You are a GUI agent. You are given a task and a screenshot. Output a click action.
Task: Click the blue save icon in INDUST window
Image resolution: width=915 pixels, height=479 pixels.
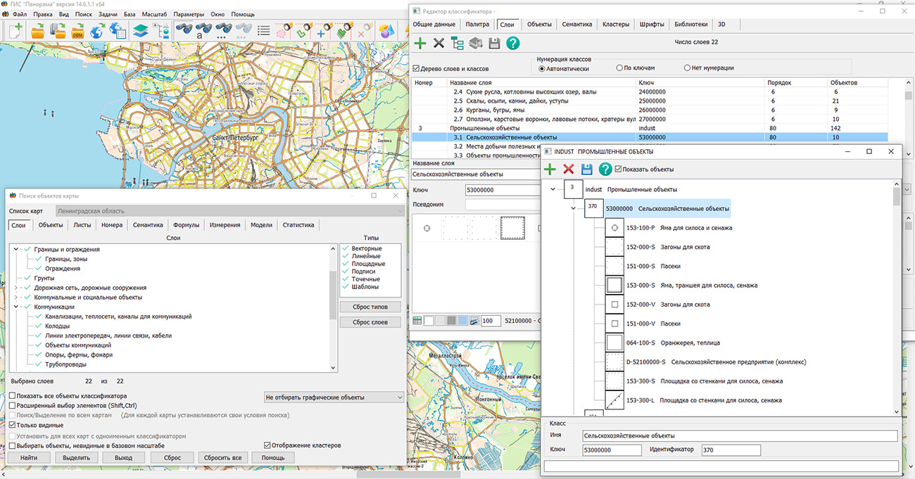[586, 169]
